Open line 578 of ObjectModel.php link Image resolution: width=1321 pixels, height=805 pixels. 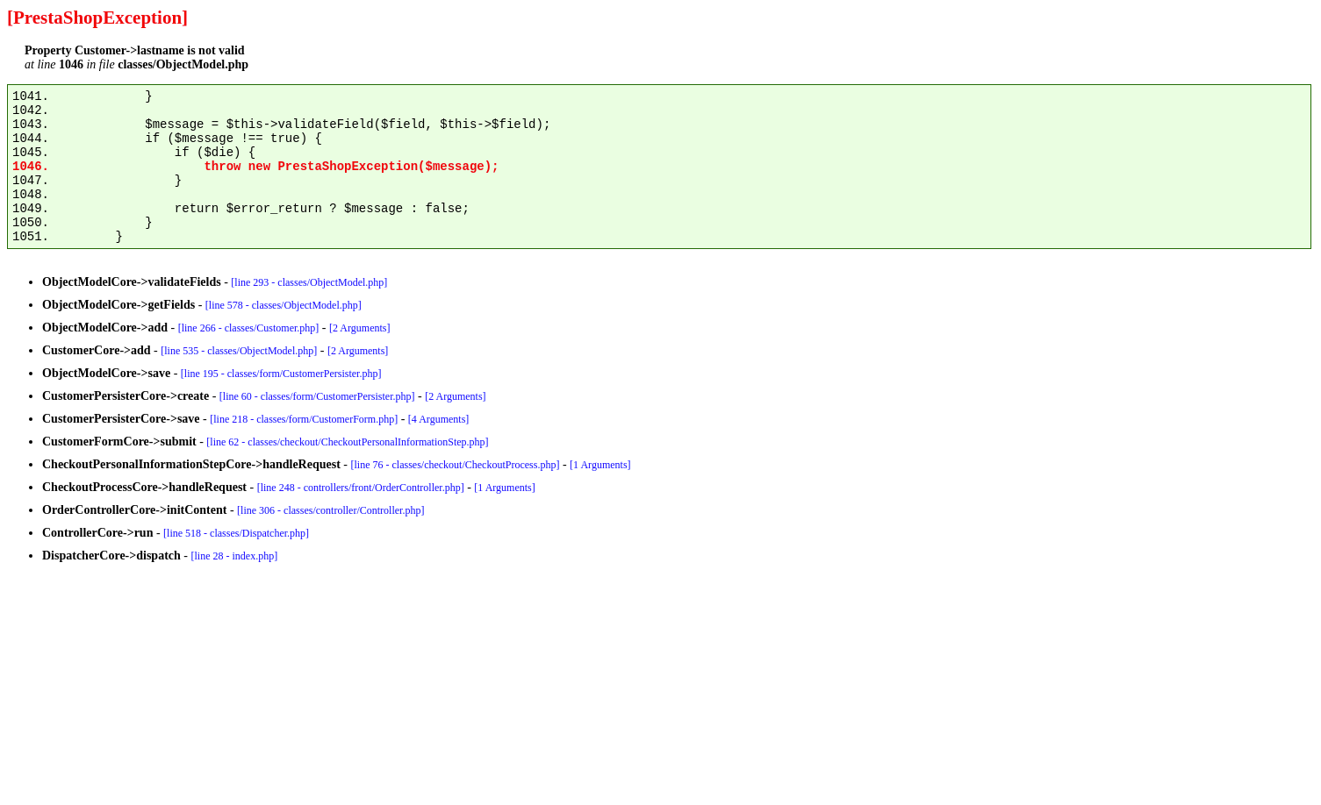click(283, 304)
